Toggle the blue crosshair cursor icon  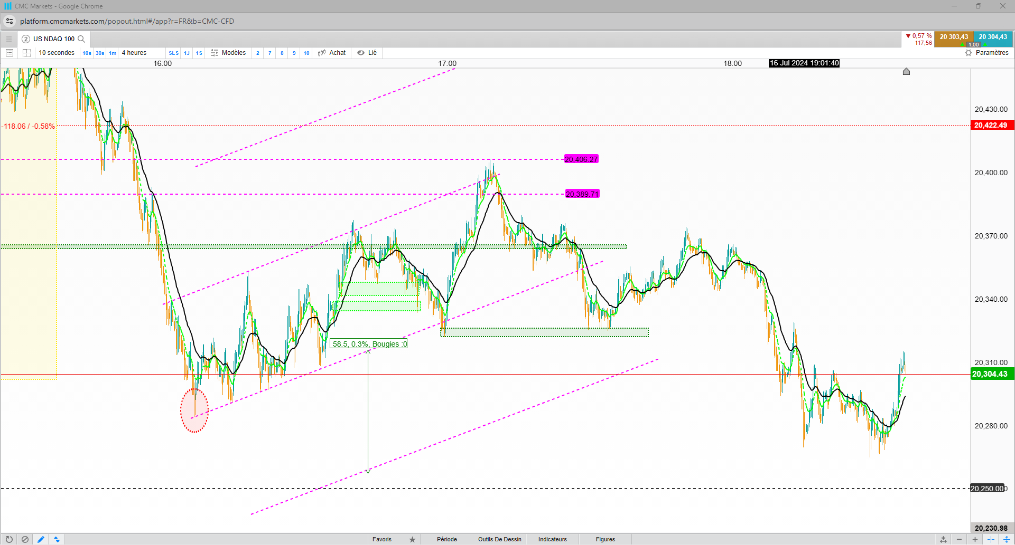(x=991, y=539)
